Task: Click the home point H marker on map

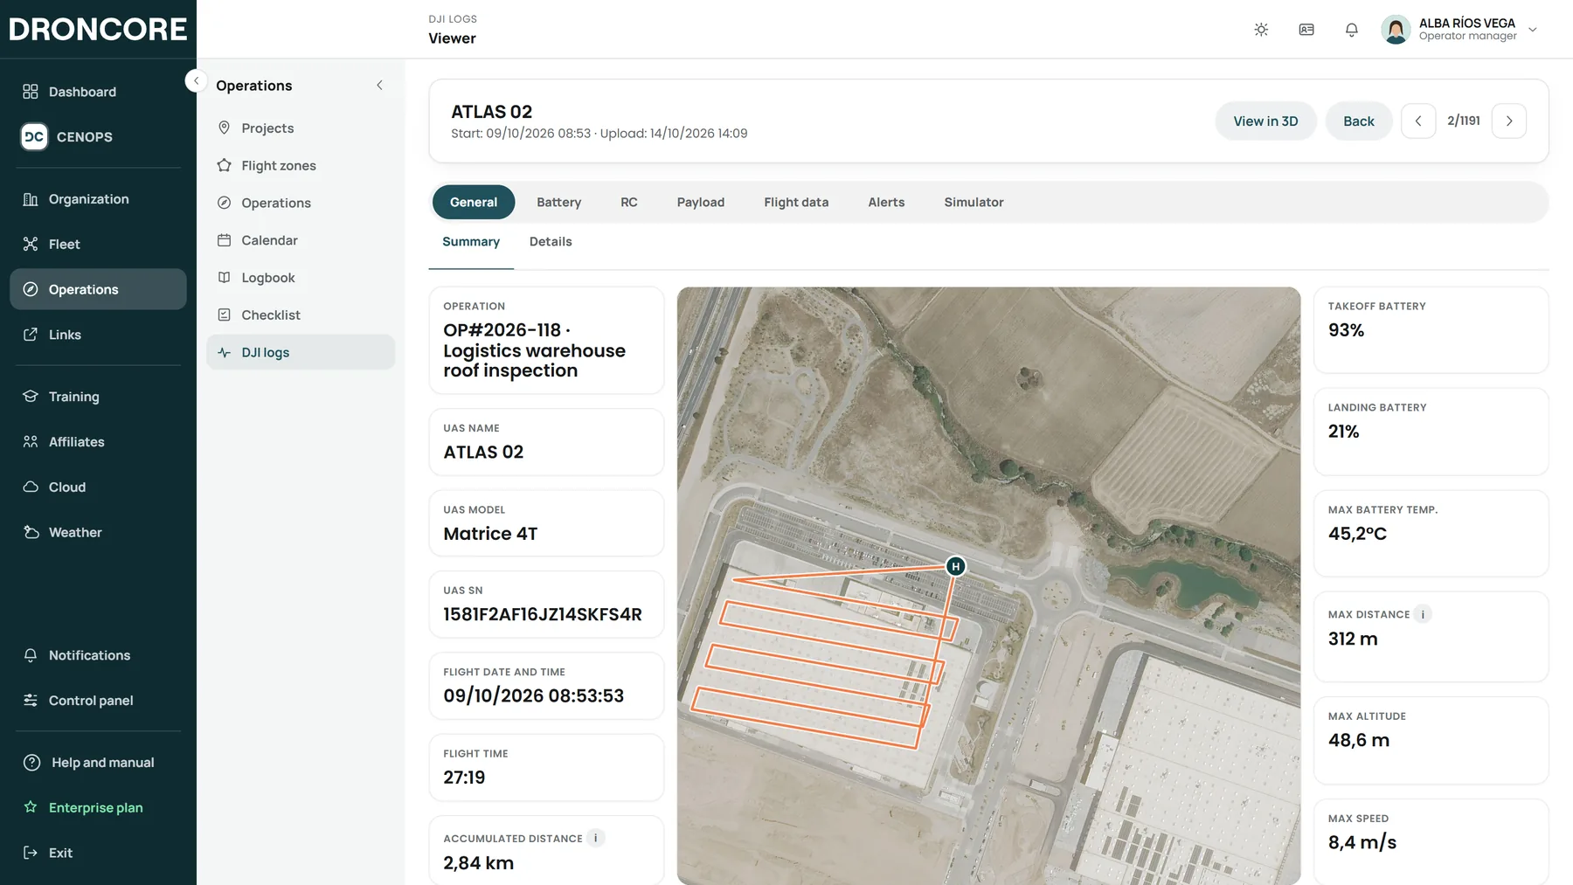Action: click(x=956, y=566)
